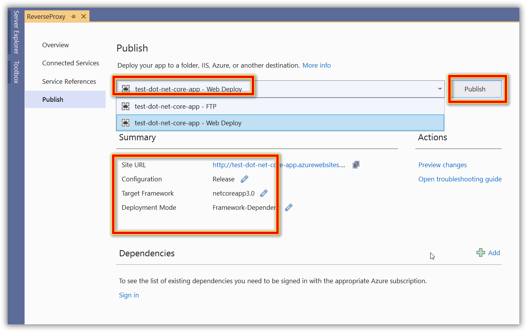Edit Configuration with the pencil icon

[245, 179]
